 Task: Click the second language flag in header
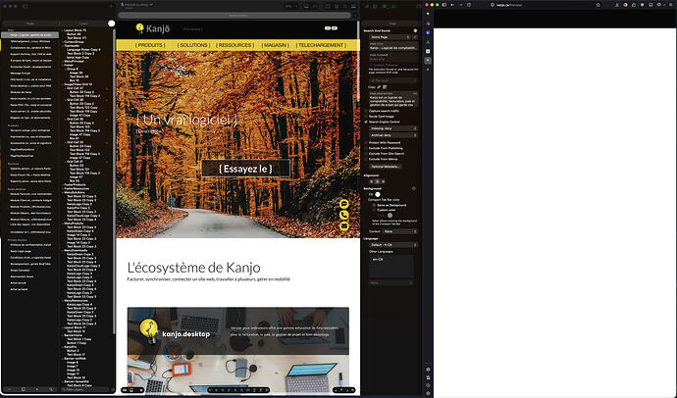[x=335, y=28]
